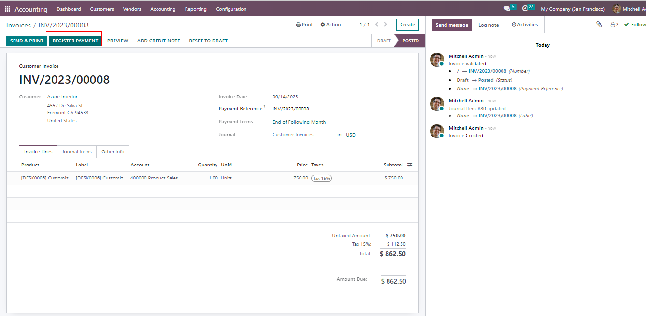Click the Tax 15% tag
This screenshot has width=646, height=316.
pyautogui.click(x=321, y=178)
